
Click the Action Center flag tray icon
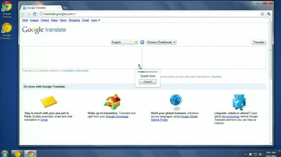pyautogui.click(x=250, y=154)
